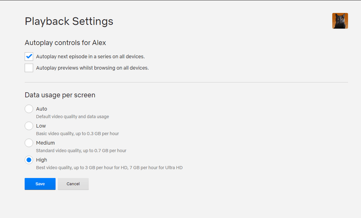Click the 'Data usage per screen' heading
Screen dimensions: 361x218
click(60, 95)
